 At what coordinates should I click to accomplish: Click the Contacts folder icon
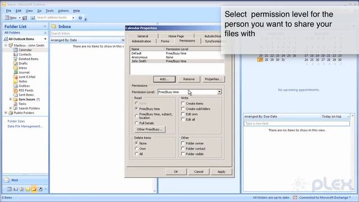(x=15, y=54)
